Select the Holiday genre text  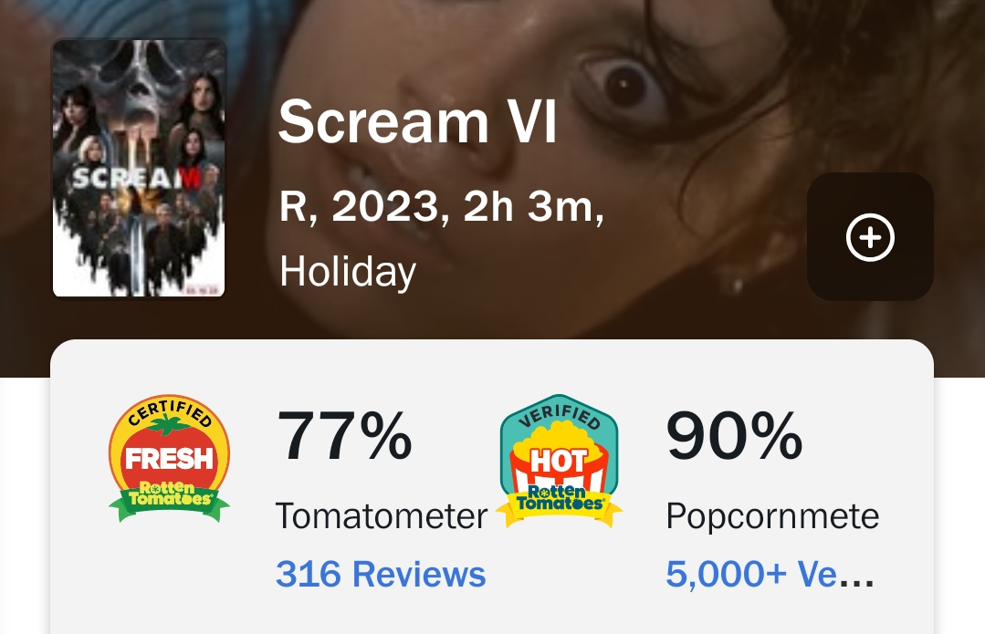(x=348, y=271)
